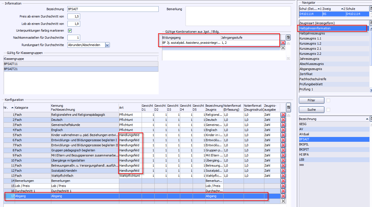Viewport: 372px width, 207px height.
Task: Open column chooser of Konfiguration table
Action: click(x=288, y=107)
